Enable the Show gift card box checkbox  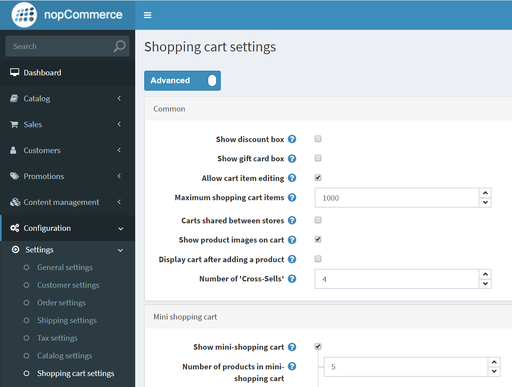(x=318, y=158)
